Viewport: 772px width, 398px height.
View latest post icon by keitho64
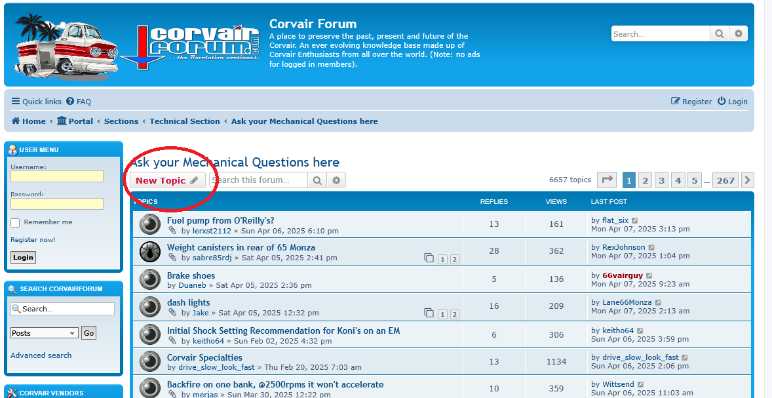pyautogui.click(x=640, y=330)
